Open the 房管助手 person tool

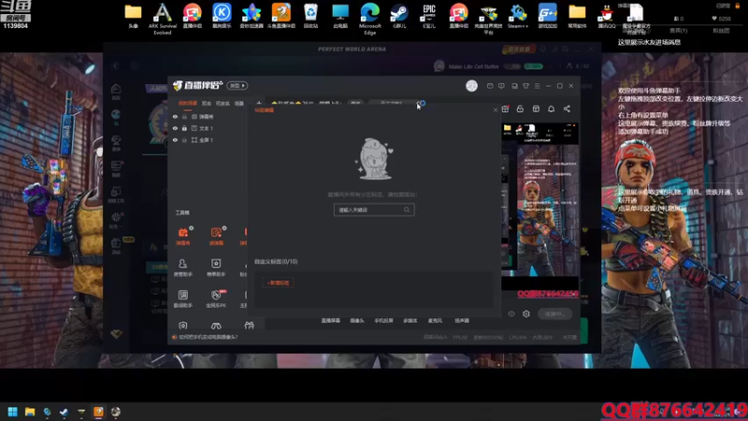coord(183,268)
